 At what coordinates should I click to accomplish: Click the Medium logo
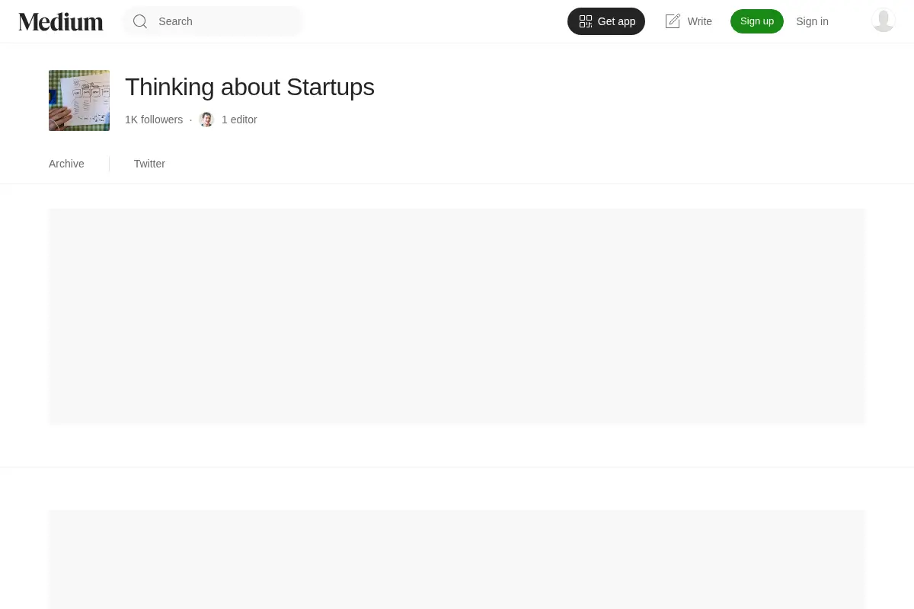tap(61, 21)
